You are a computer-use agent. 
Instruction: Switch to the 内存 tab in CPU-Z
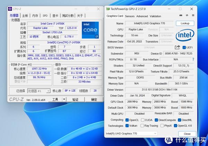[35, 16]
